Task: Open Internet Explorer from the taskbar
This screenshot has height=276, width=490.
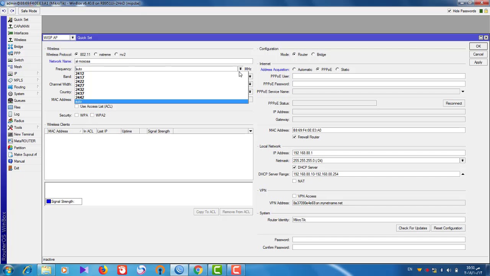Action: point(27,270)
